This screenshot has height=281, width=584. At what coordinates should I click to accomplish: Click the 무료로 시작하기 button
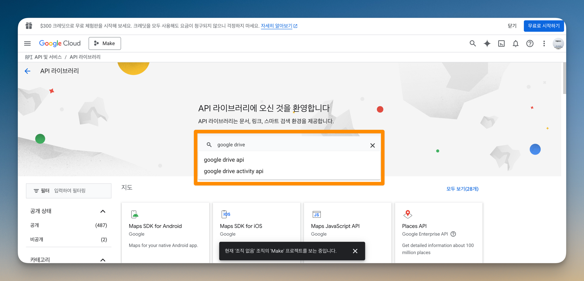pyautogui.click(x=544, y=26)
